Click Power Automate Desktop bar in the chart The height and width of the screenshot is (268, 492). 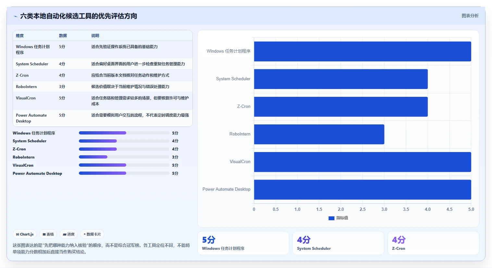point(363,189)
